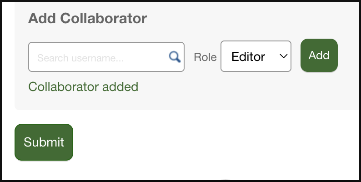Click the Collaborator added status message

coord(83,86)
